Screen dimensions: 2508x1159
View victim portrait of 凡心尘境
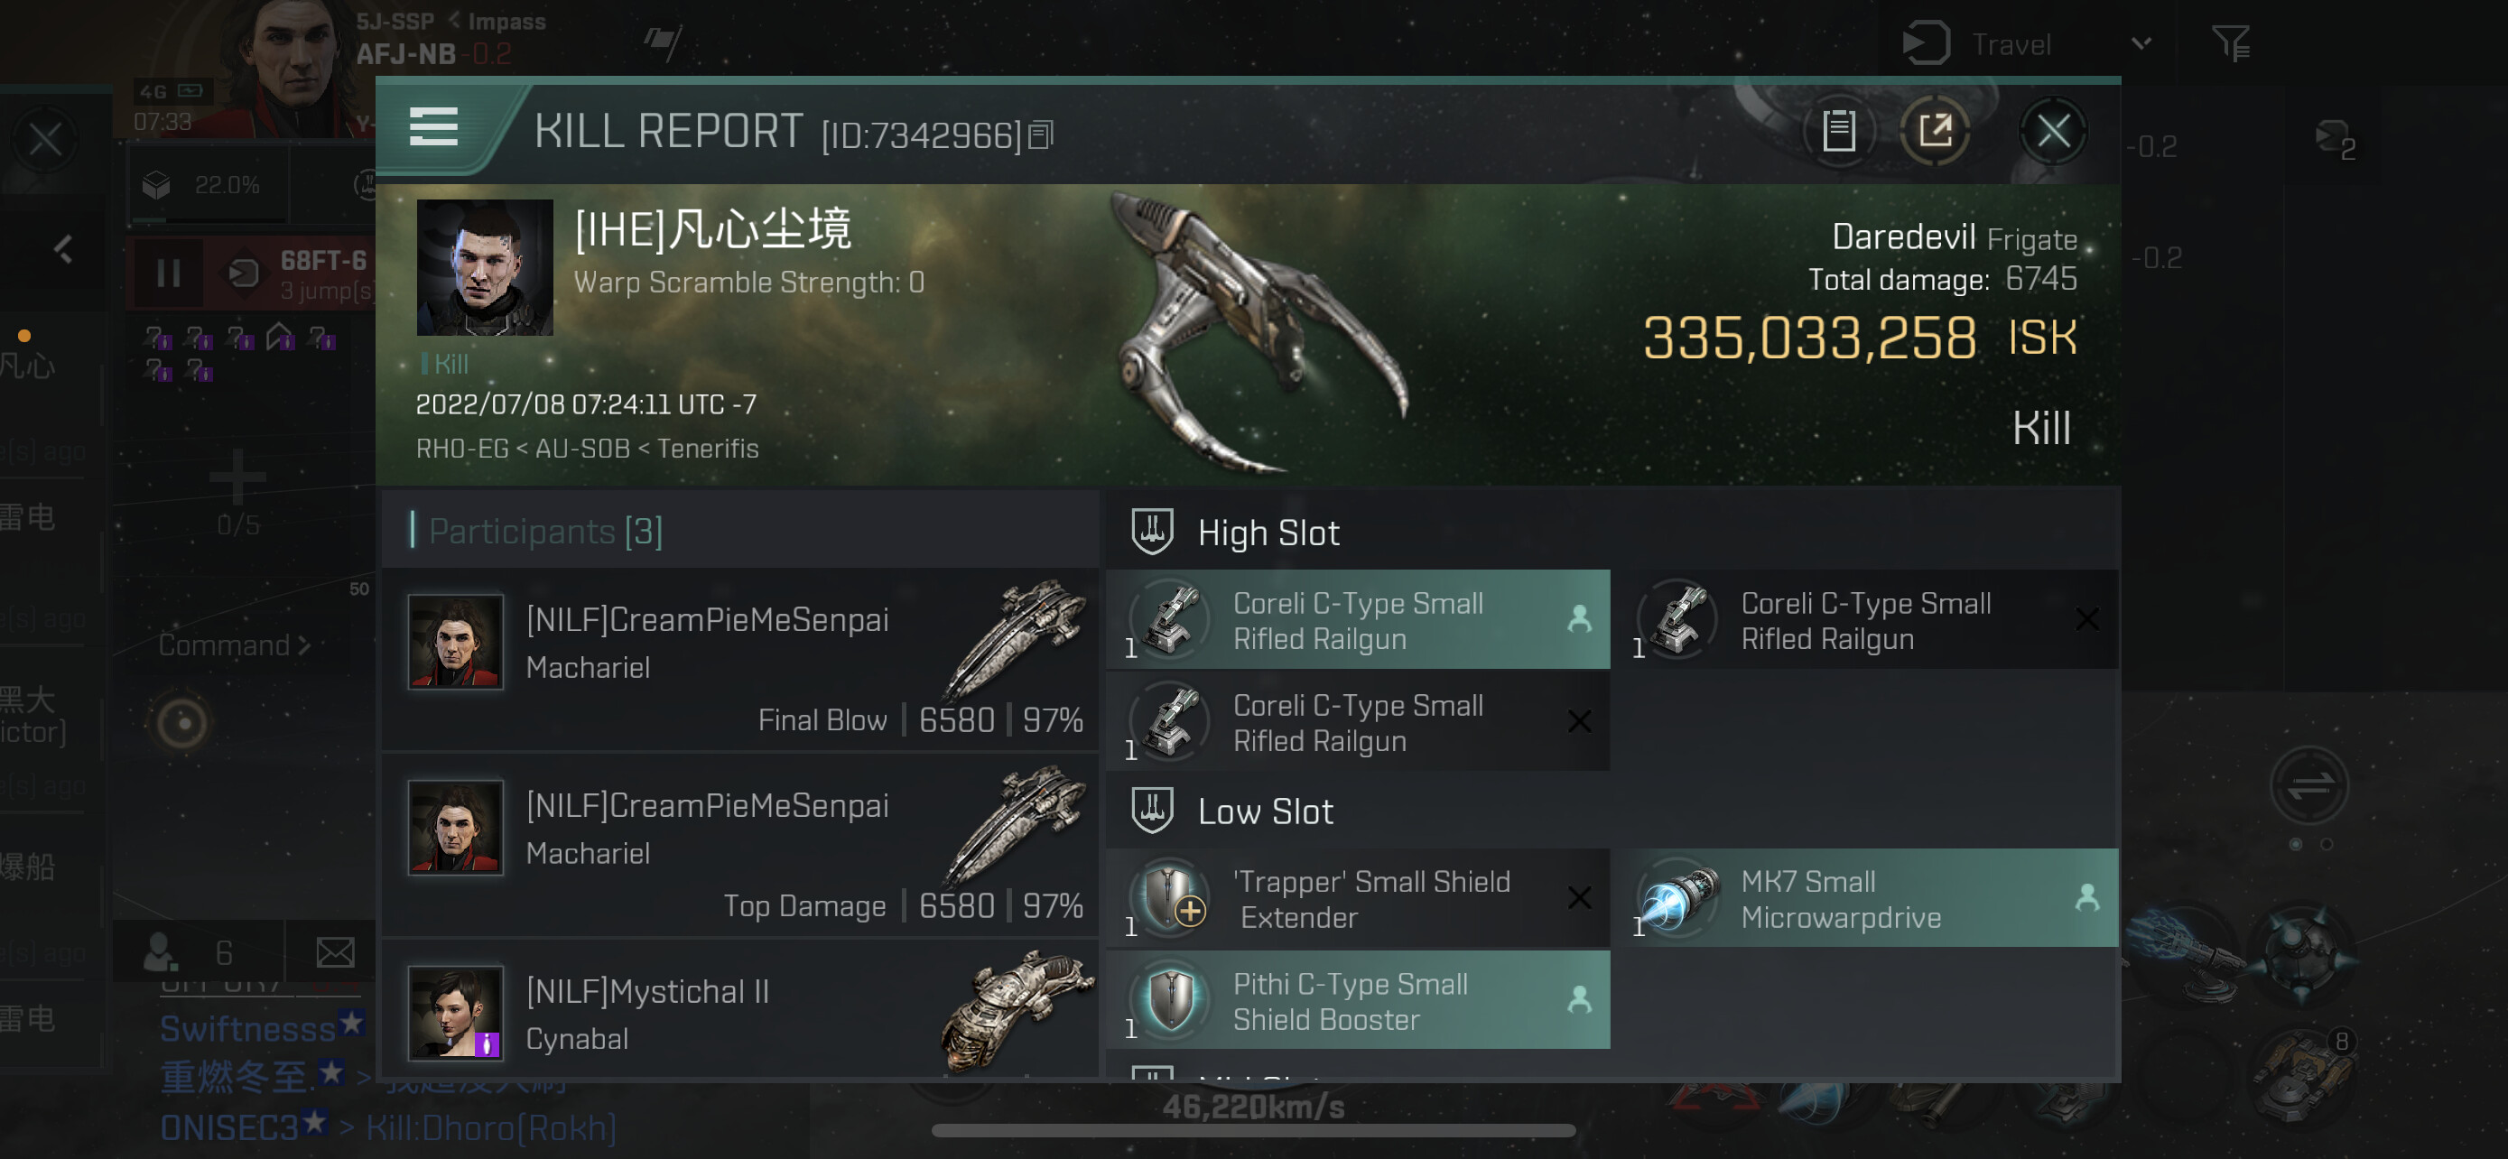coord(485,267)
